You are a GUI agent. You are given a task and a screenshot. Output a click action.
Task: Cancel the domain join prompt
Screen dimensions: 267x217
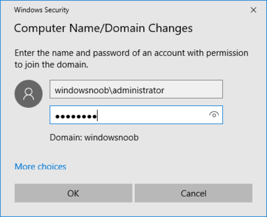click(193, 193)
